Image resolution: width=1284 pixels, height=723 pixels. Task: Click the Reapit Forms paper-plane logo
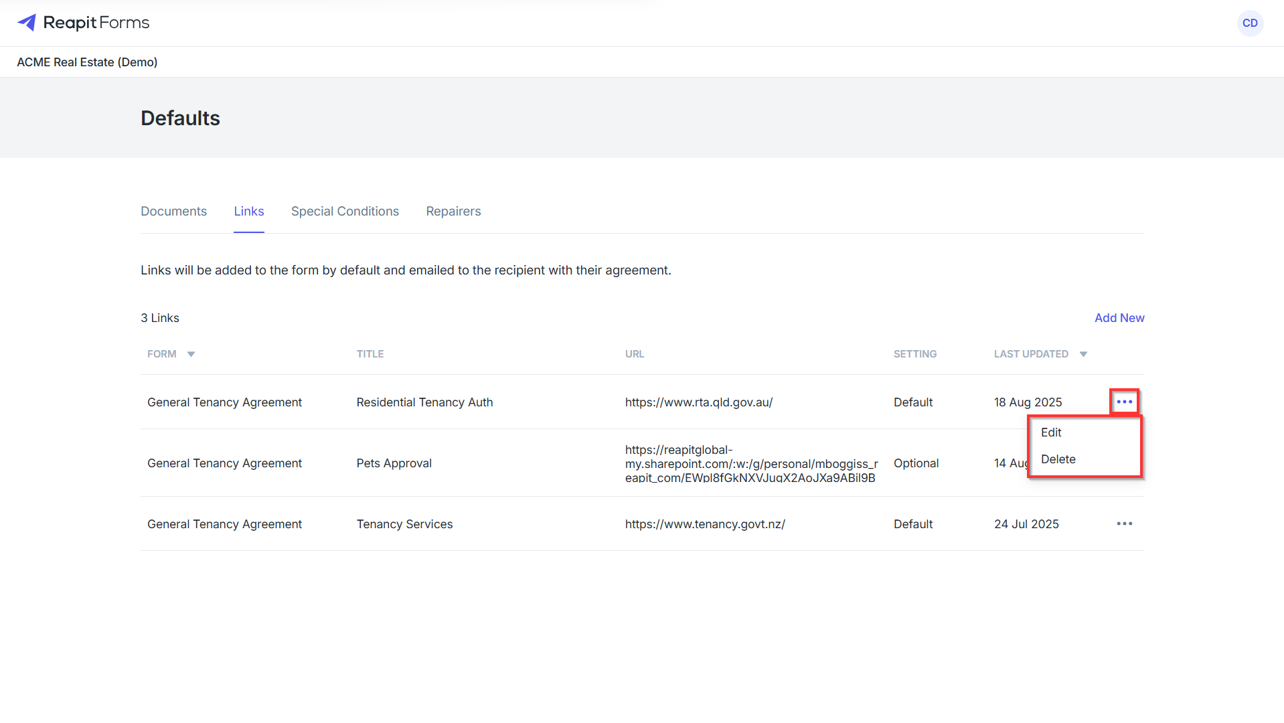click(27, 23)
